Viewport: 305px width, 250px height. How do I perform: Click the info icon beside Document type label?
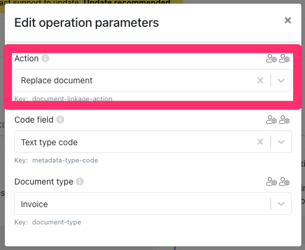[x=80, y=182]
